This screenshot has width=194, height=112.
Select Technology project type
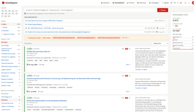tap(11, 45)
